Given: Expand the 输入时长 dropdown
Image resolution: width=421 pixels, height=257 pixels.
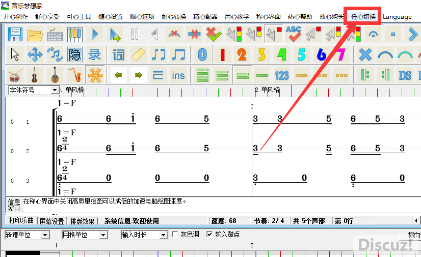Looking at the screenshot, I should tap(163, 235).
